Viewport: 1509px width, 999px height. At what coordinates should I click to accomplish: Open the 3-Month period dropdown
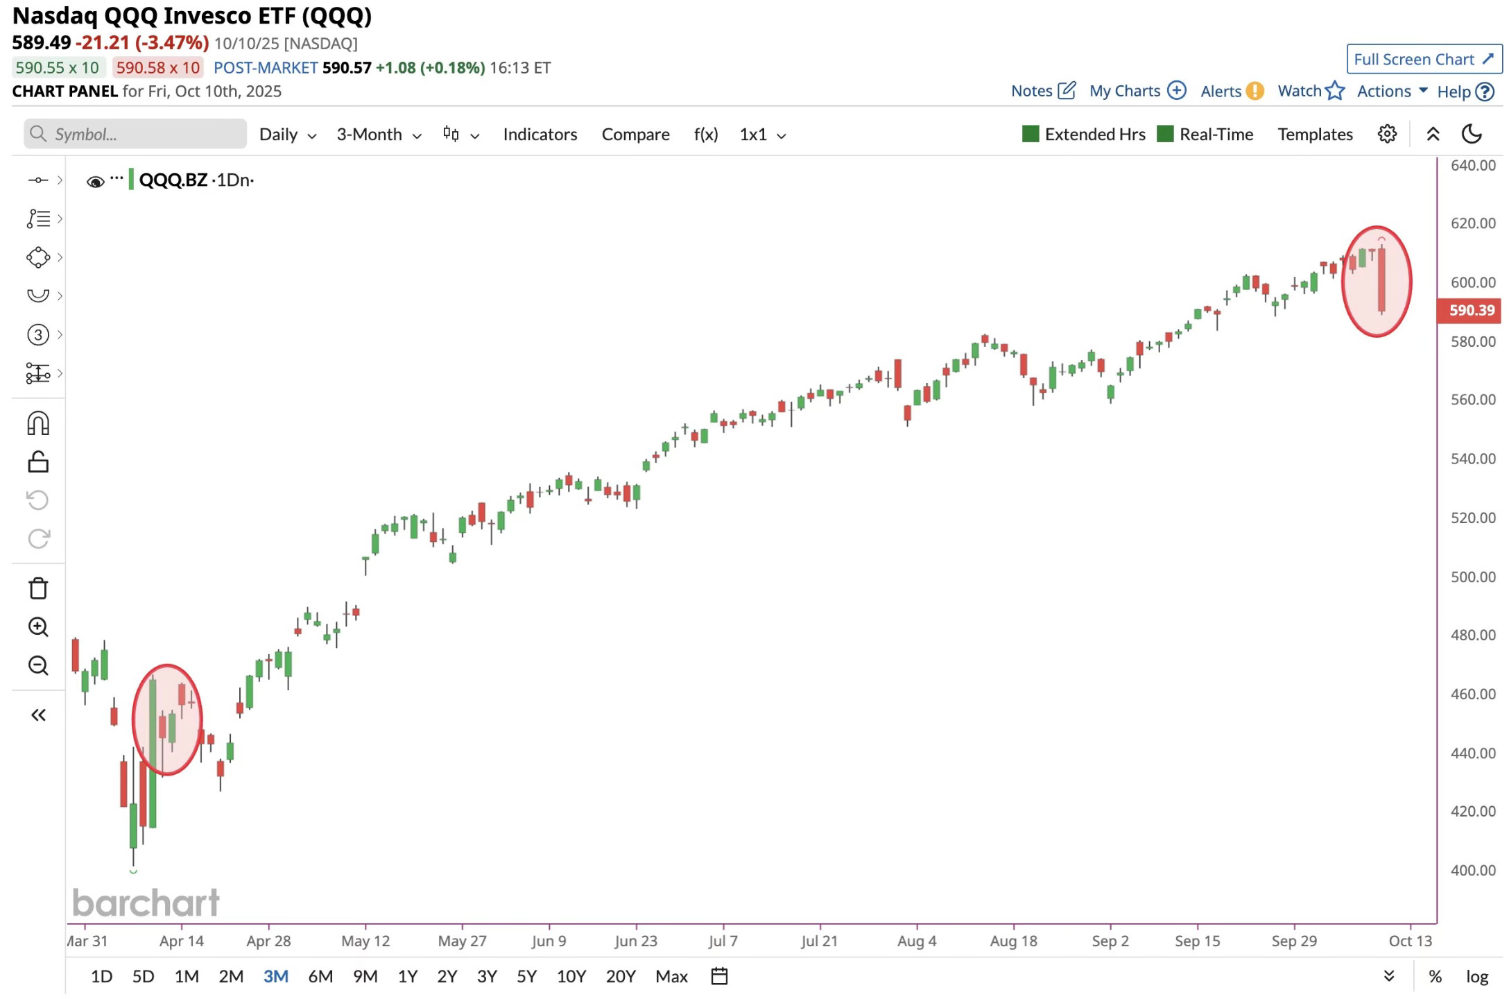[379, 135]
